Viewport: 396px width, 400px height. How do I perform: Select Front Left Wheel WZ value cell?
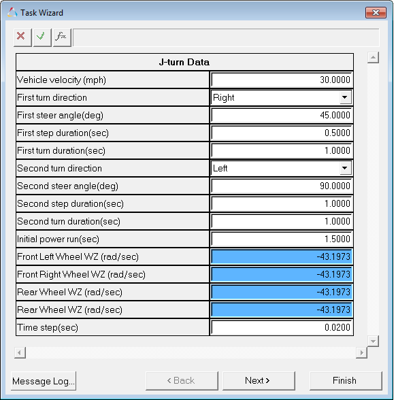point(282,256)
